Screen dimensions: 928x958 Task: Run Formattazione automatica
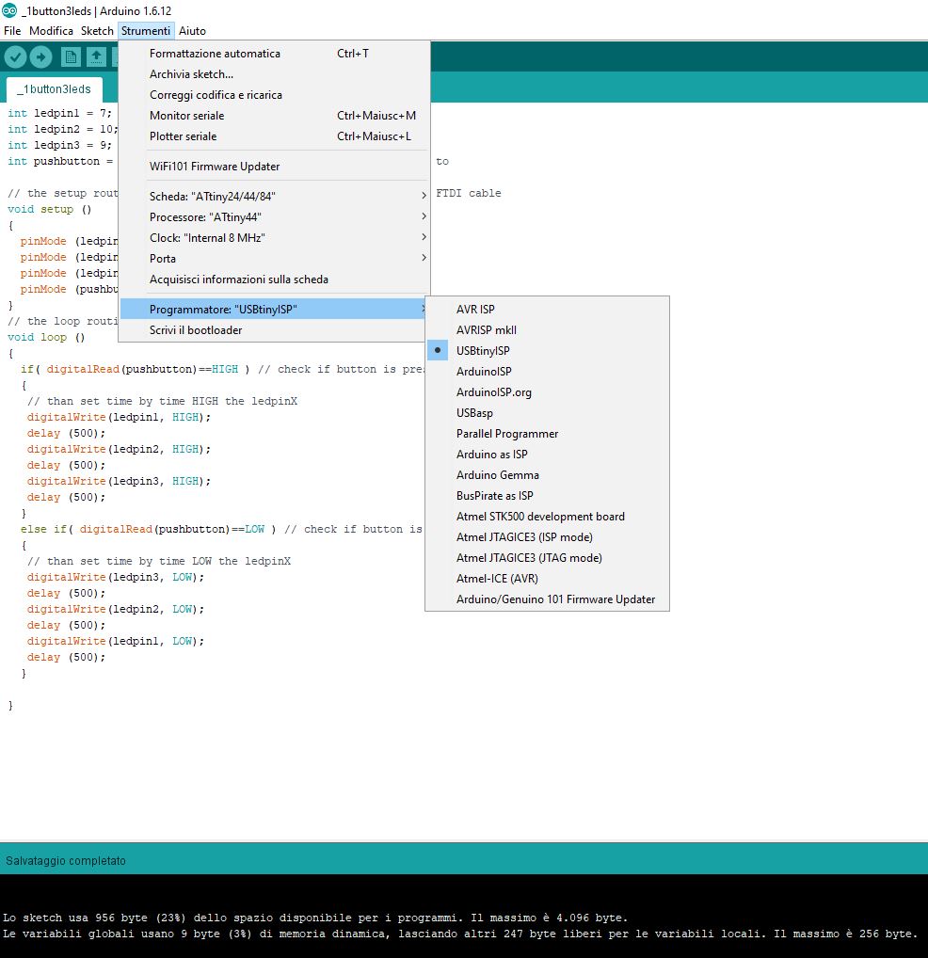(274, 54)
